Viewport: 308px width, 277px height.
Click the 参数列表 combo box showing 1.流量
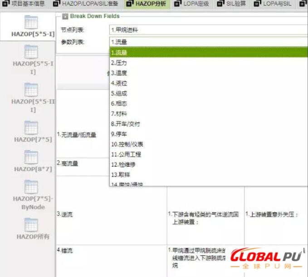pyautogui.click(x=208, y=42)
